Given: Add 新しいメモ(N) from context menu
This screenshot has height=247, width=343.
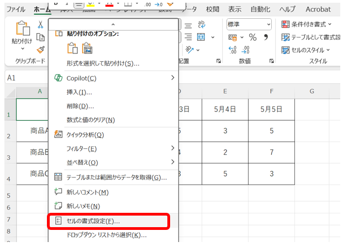Looking at the screenshot, I should point(114,206).
